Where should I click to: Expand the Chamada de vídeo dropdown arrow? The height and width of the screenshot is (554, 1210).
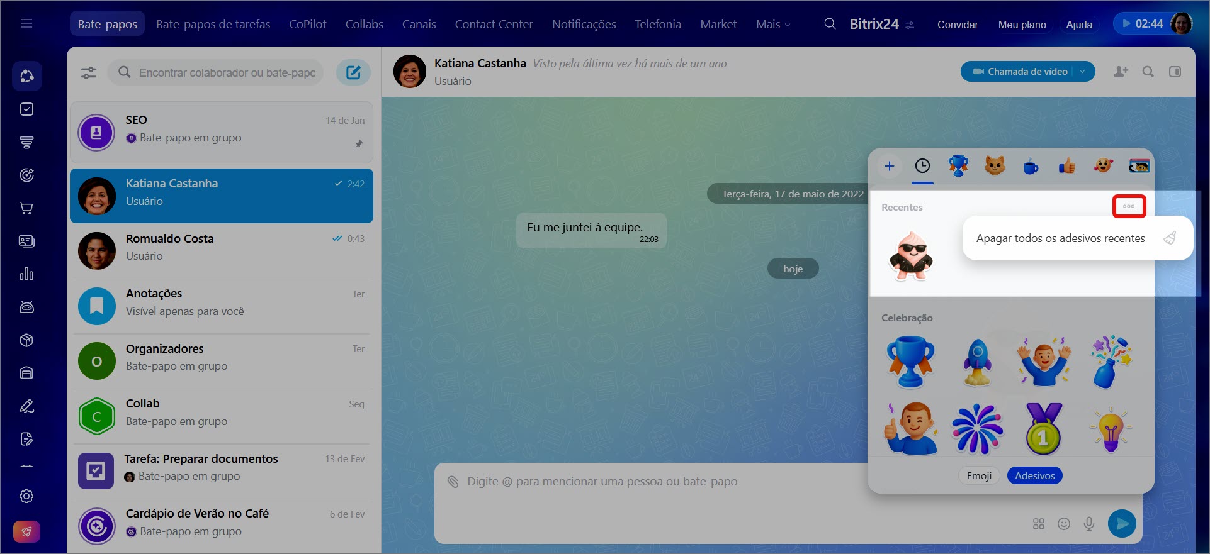[1083, 72]
